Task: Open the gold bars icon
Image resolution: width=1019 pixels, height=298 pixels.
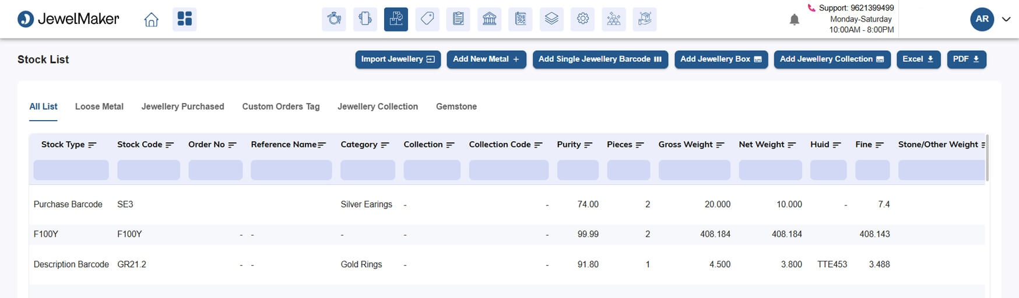Action: click(x=614, y=19)
